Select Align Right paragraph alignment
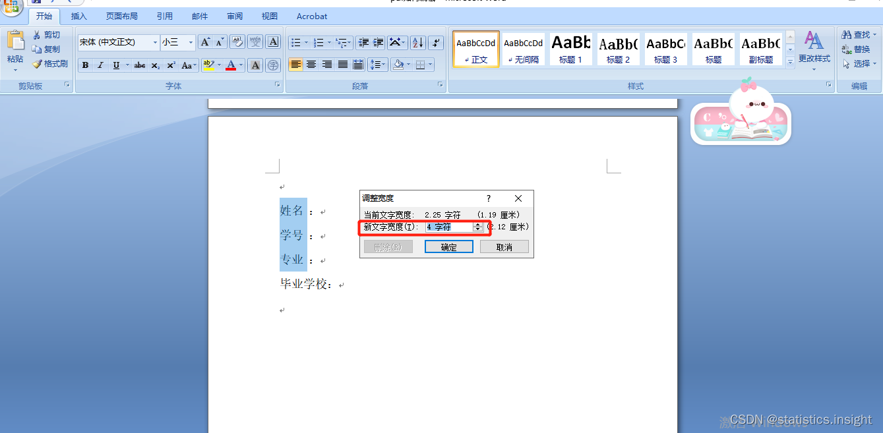This screenshot has width=883, height=433. pos(327,65)
